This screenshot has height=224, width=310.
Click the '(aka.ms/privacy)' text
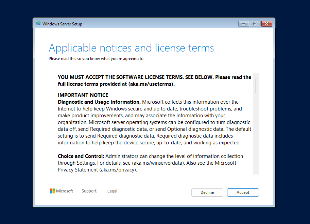[118, 170]
